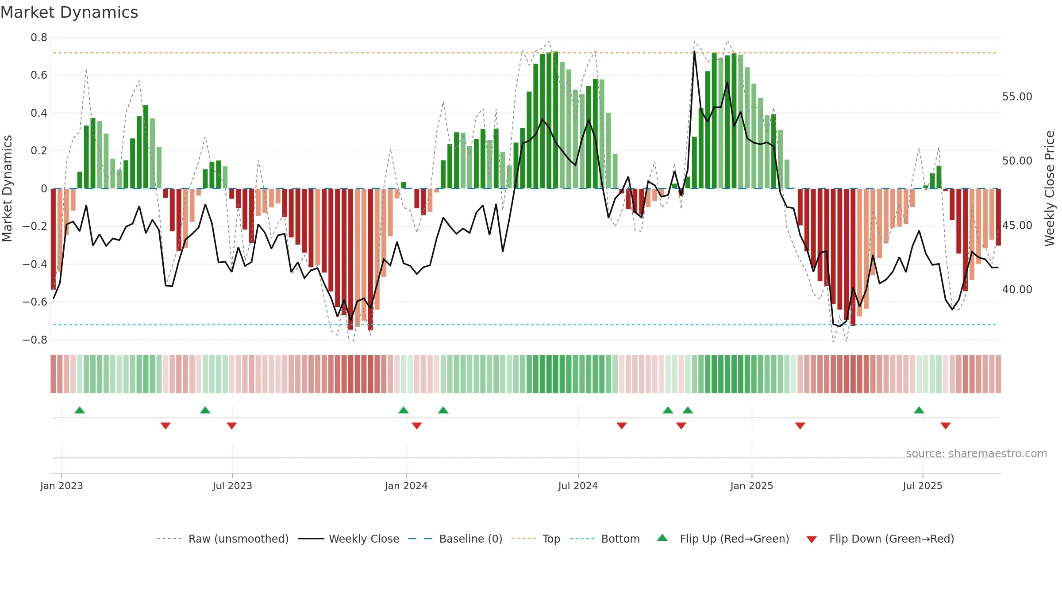Select the red Flip Down triangle in mid-October 2024

coord(681,426)
